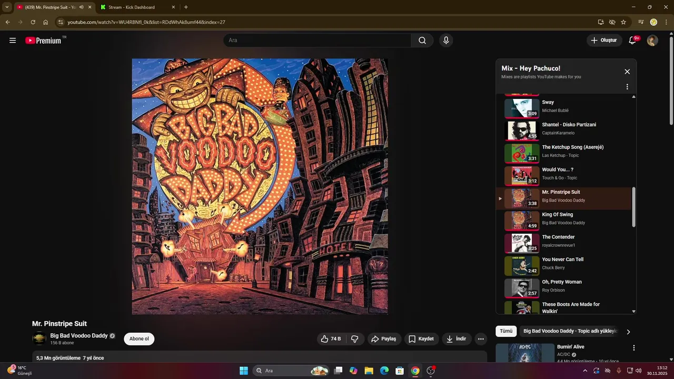Open the more actions three-dot button below video
Screen dimensions: 674x379
pos(481,339)
